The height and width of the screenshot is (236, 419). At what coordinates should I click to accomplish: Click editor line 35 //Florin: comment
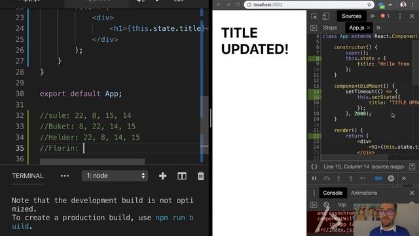pyautogui.click(x=59, y=148)
